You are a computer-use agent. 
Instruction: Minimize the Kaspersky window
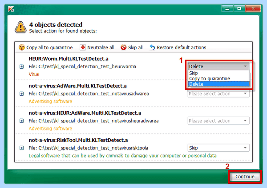pos(227,8)
